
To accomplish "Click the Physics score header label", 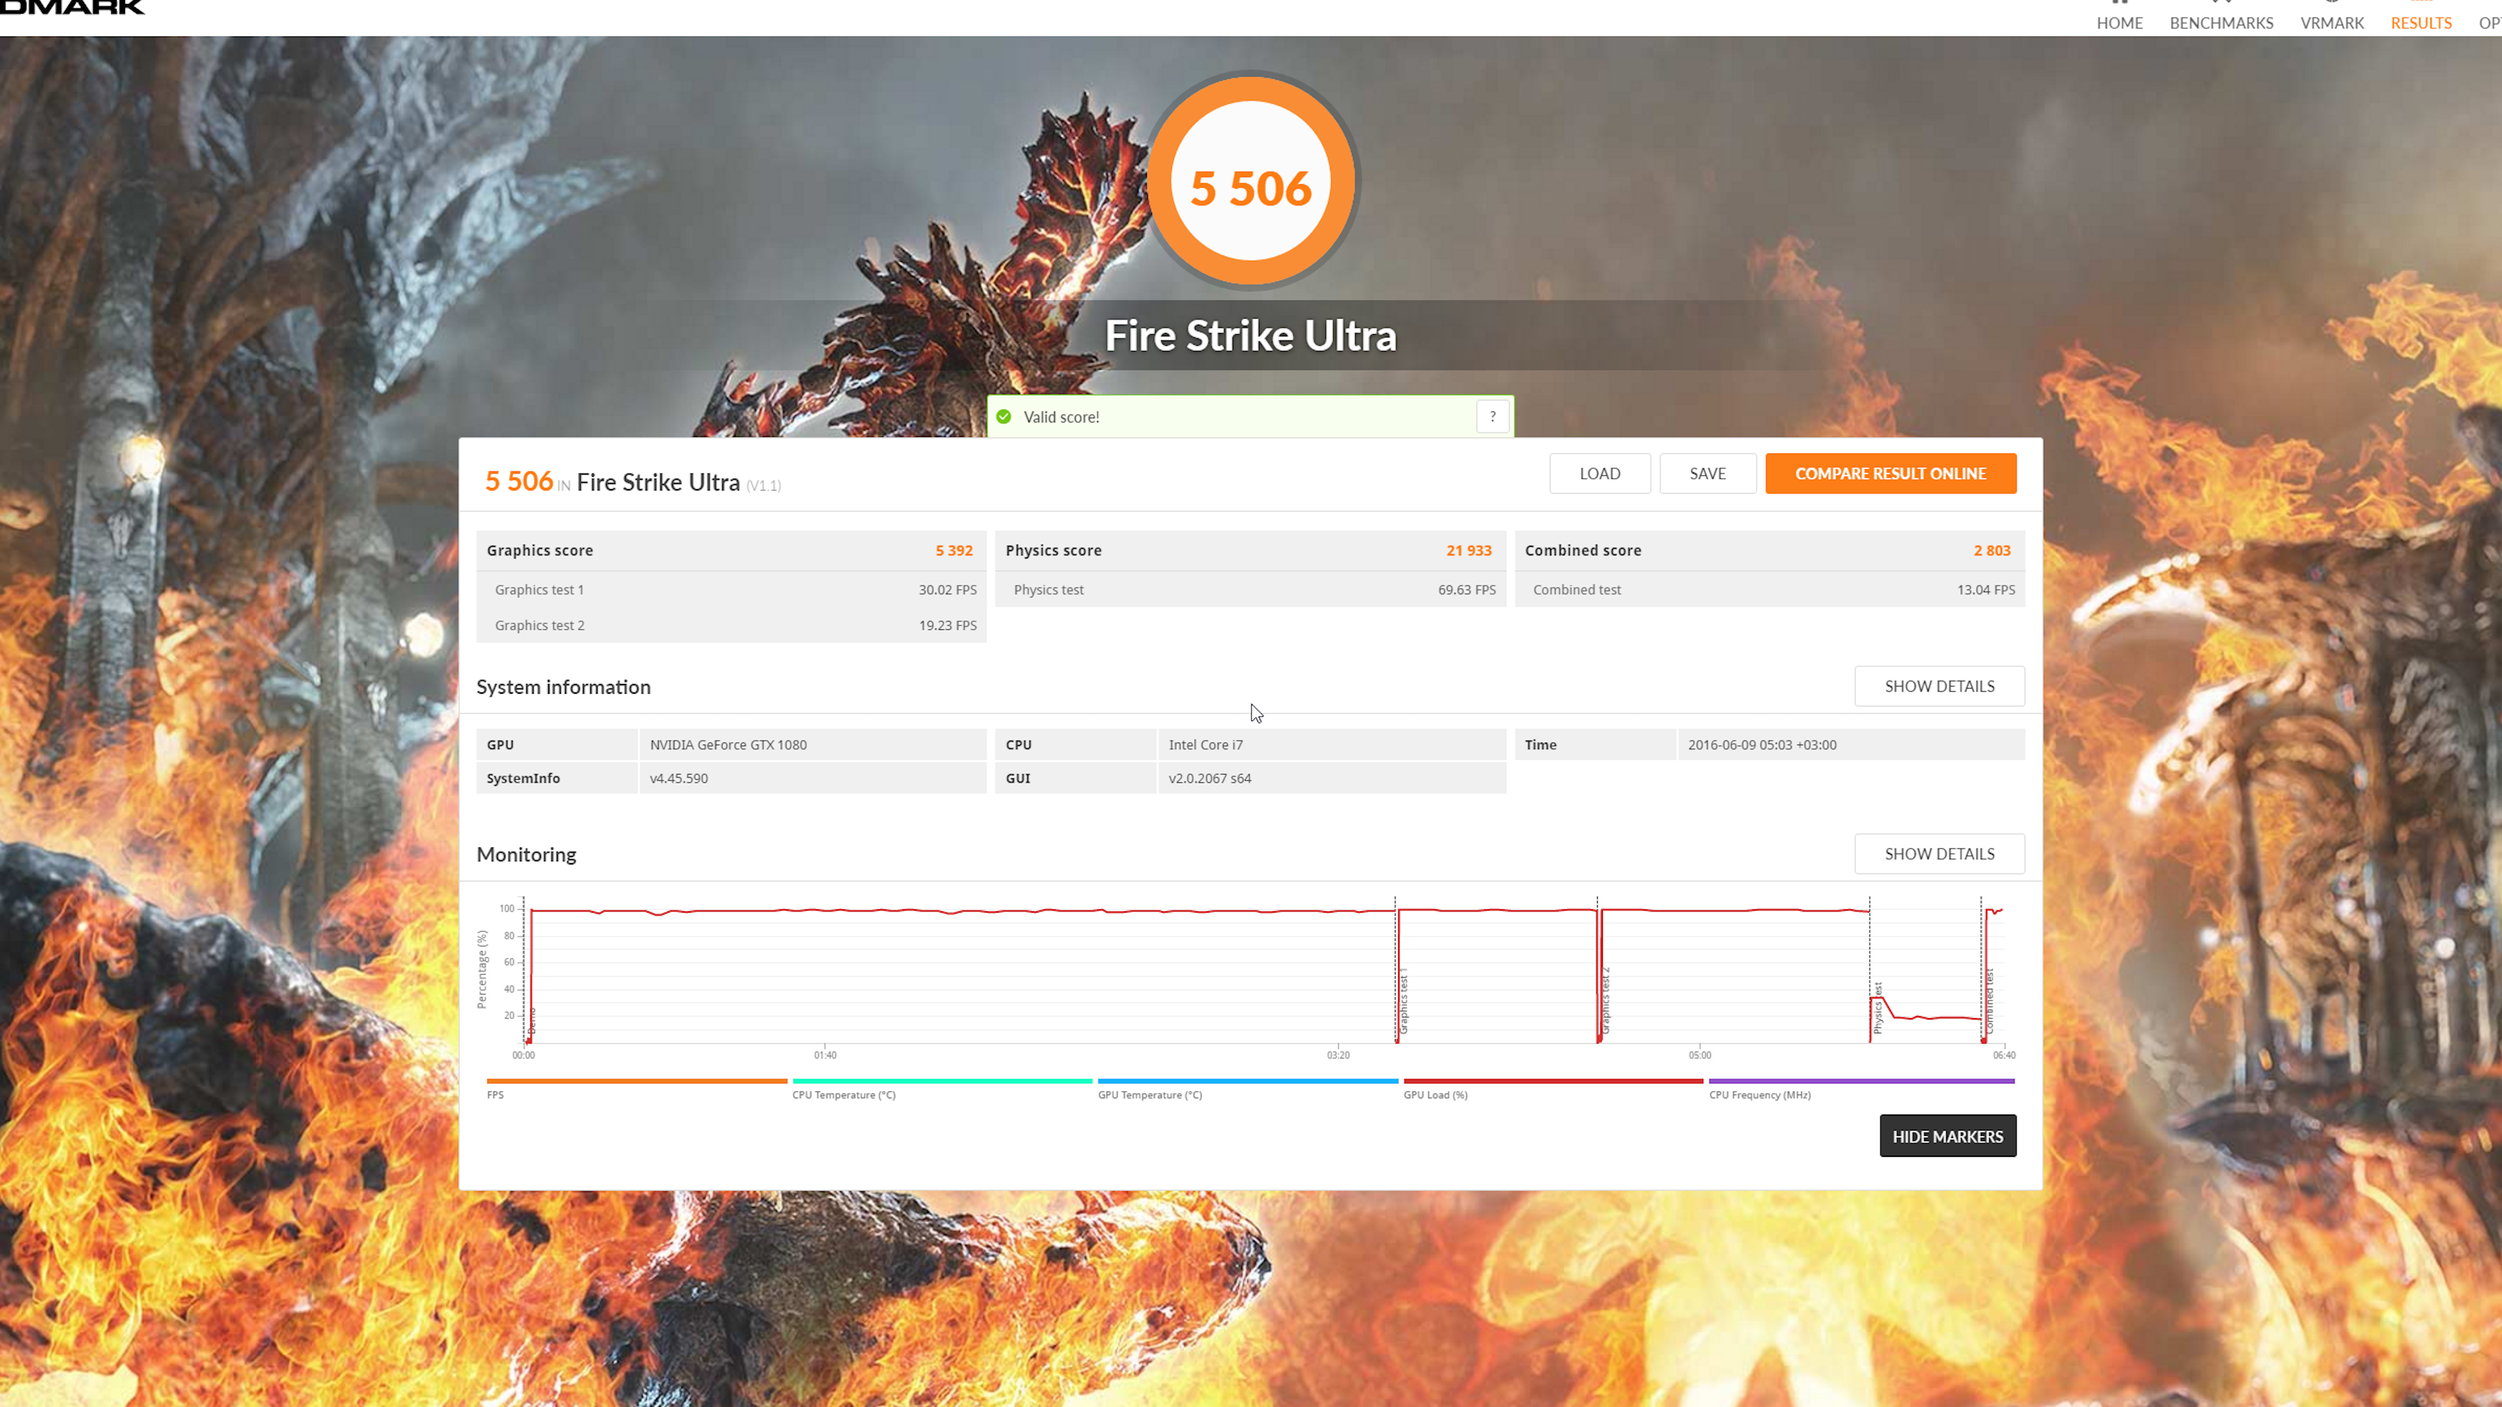I will pyautogui.click(x=1053, y=550).
